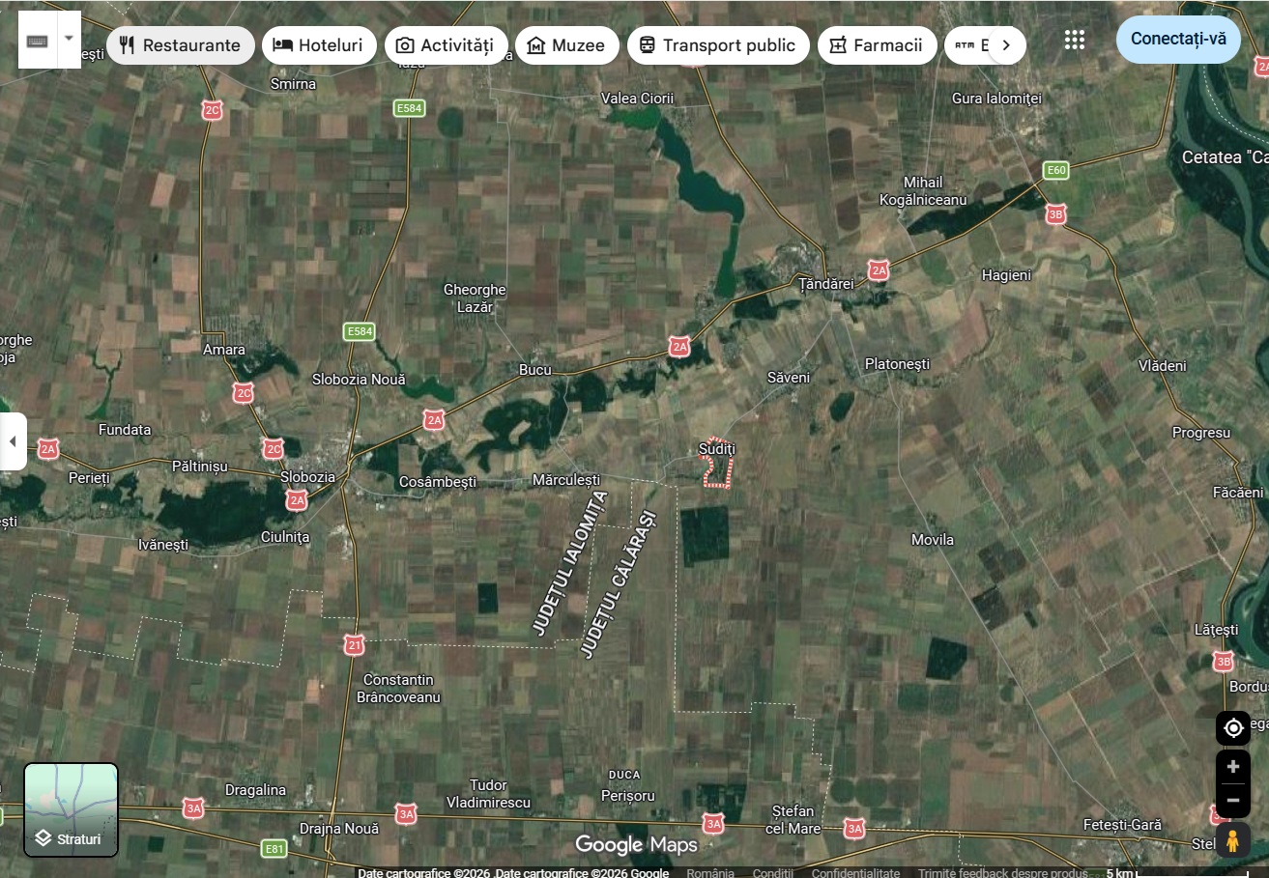
Task: Select the Transport public chip
Action: [x=717, y=45]
